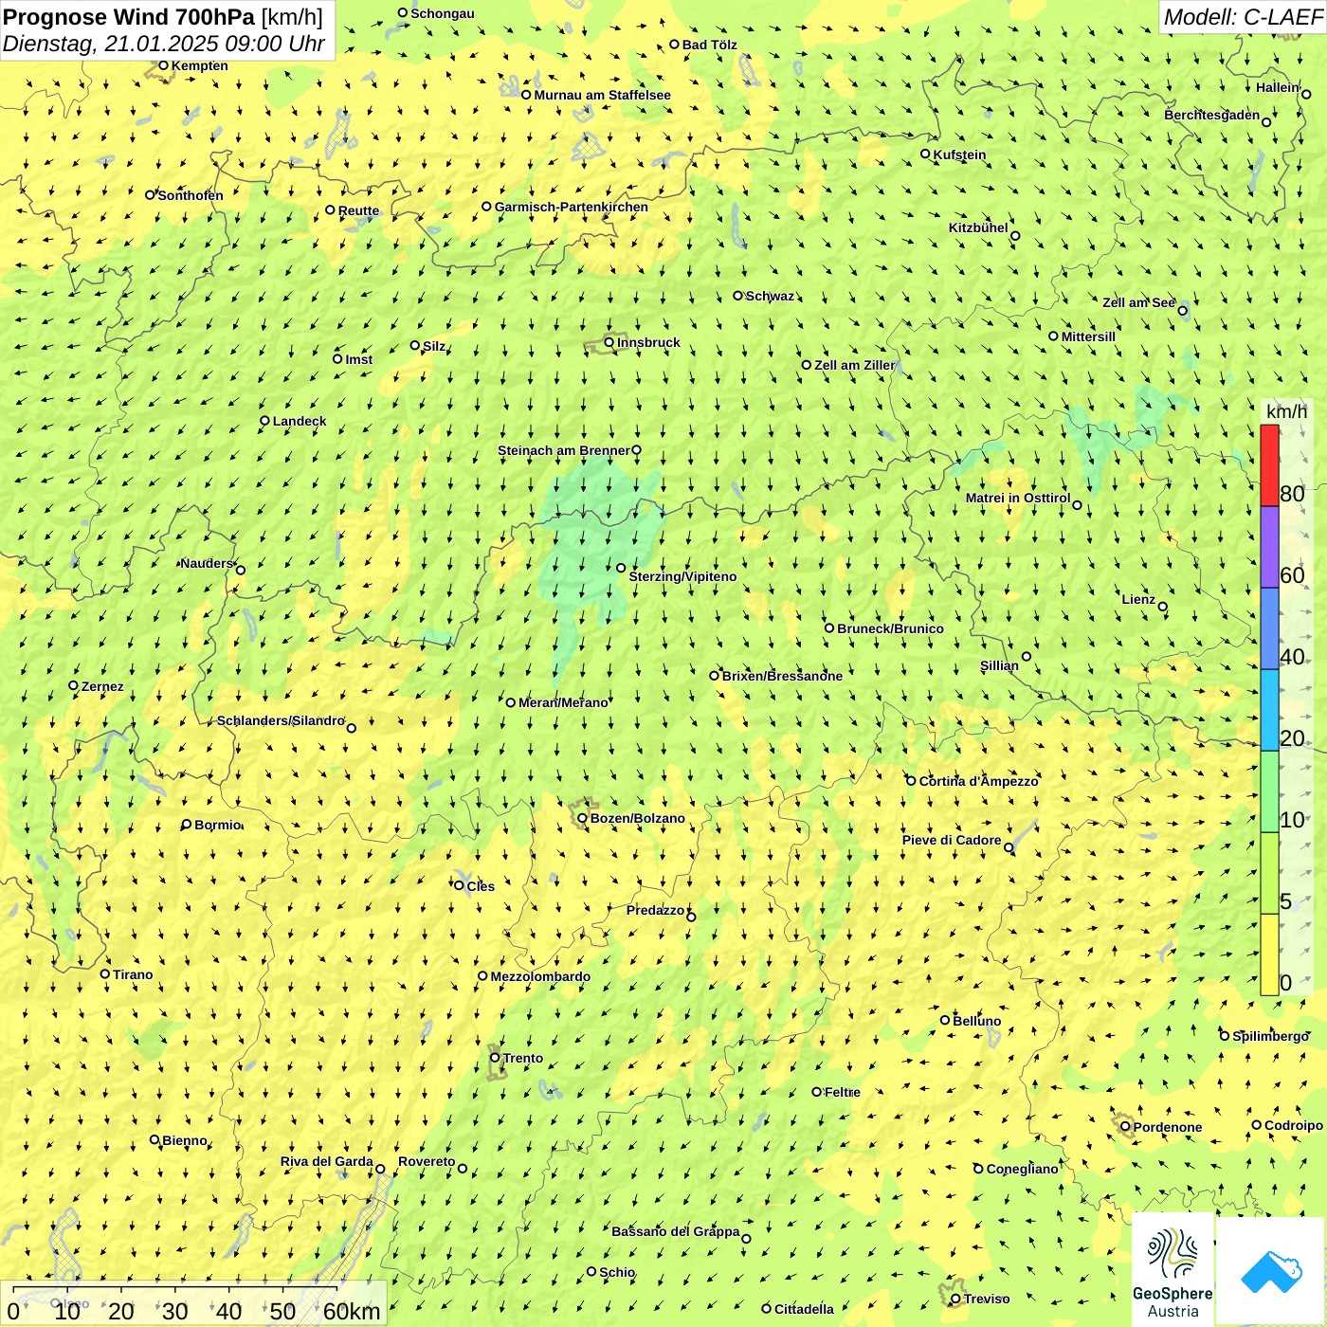Click the Kitzbühel label
The image size is (1327, 1327).
point(978,227)
